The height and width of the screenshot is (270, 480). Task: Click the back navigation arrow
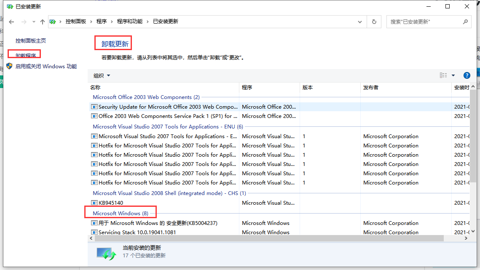pyautogui.click(x=11, y=22)
